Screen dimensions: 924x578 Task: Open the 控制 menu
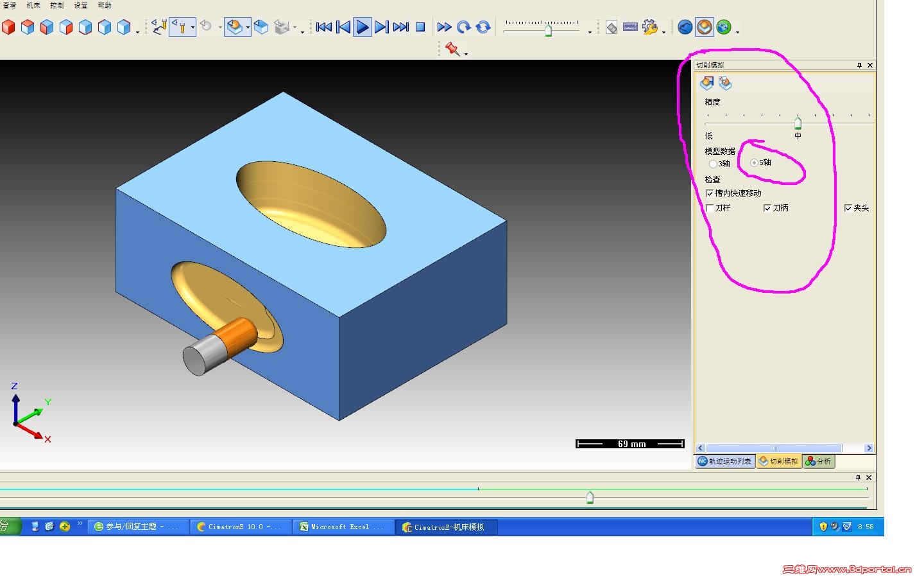coord(57,5)
